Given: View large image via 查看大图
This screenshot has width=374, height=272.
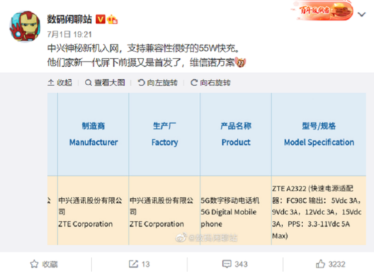Looking at the screenshot, I should coord(105,83).
